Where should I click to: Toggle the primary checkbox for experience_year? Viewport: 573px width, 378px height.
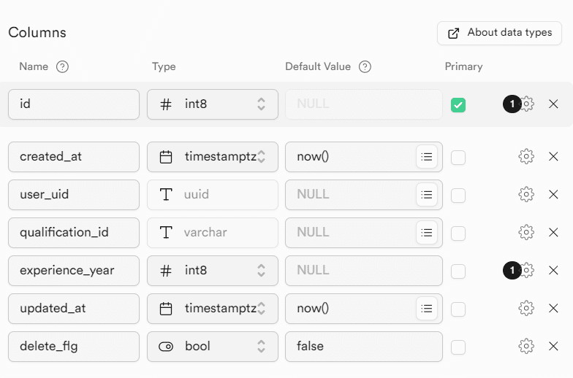click(458, 271)
